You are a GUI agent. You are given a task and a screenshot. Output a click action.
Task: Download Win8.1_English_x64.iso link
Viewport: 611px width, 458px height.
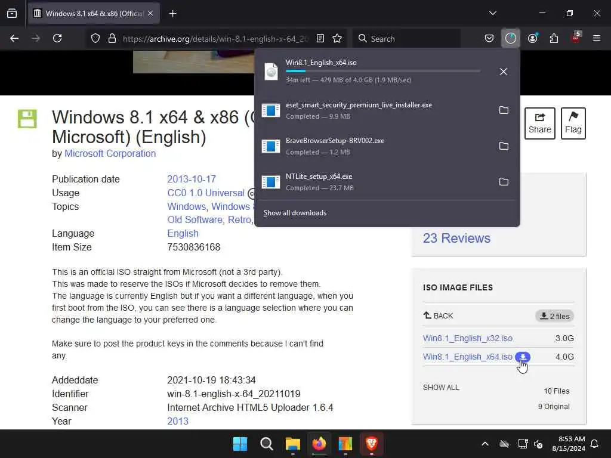468,357
